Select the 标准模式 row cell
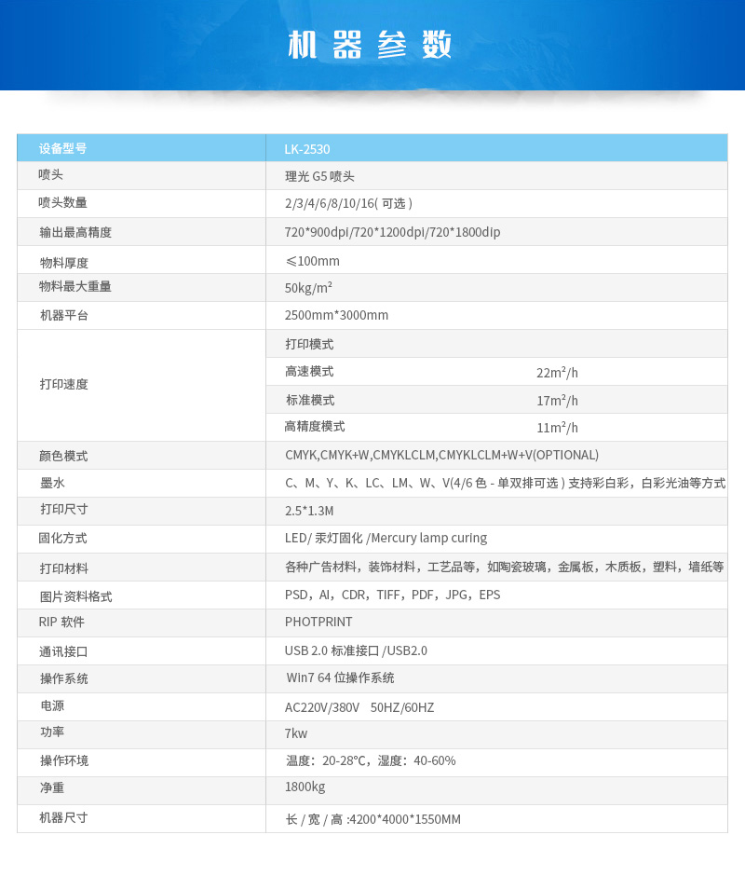 tap(303, 400)
